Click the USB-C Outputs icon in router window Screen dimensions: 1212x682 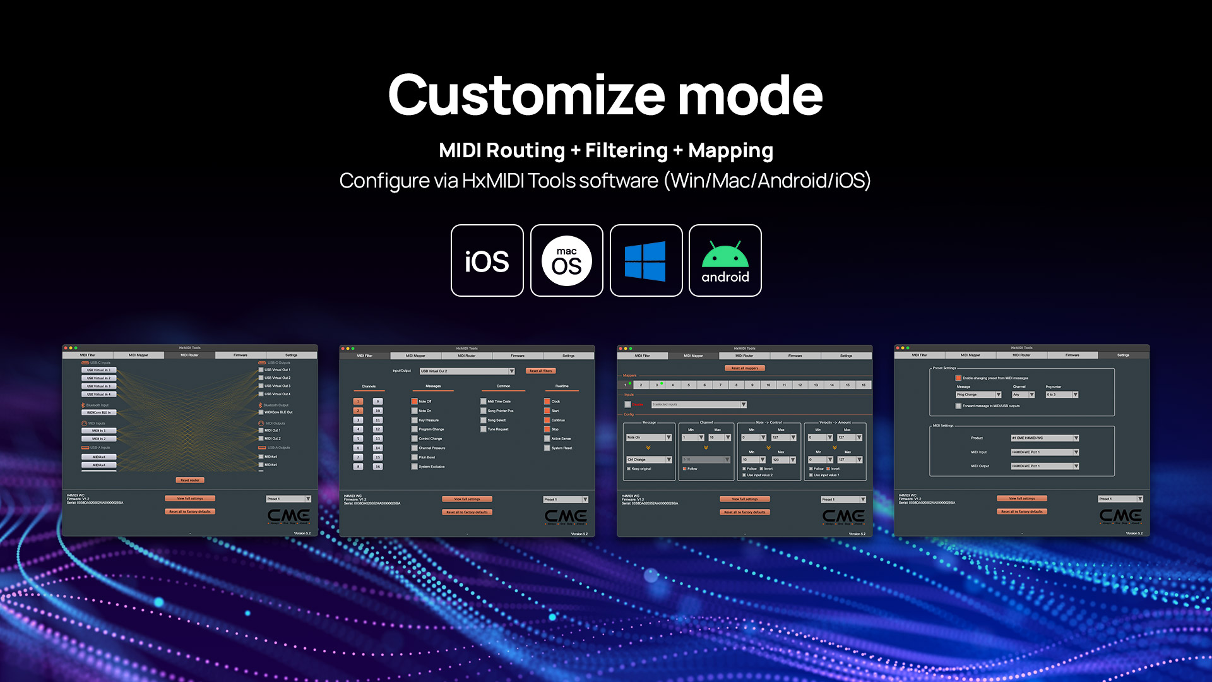click(262, 362)
